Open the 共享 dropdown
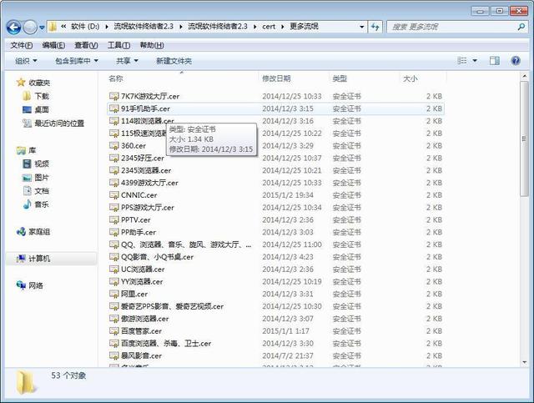This screenshot has height=403, width=534. 127,61
